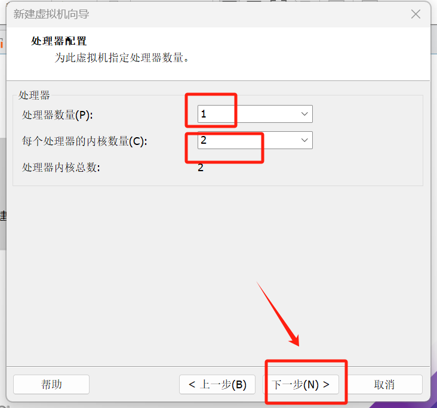Go back with < 上一步(B) button
The height and width of the screenshot is (408, 437).
tap(217, 384)
